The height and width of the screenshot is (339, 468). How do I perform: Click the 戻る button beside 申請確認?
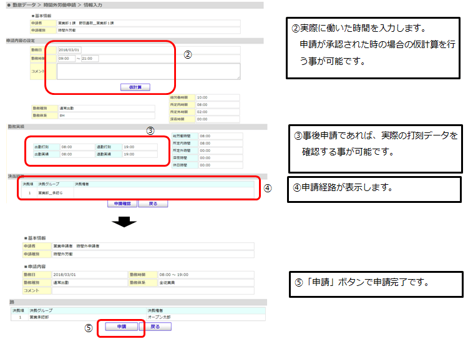point(153,204)
